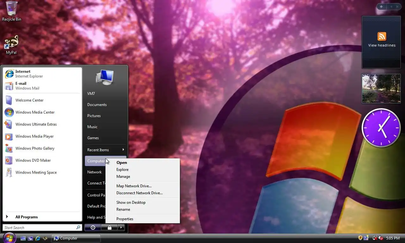Expand the shutdown options arrow

pyautogui.click(x=121, y=227)
